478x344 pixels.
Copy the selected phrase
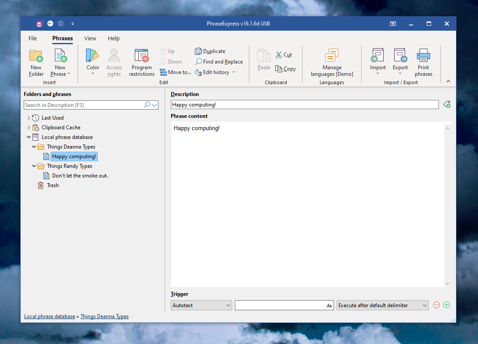pos(285,69)
